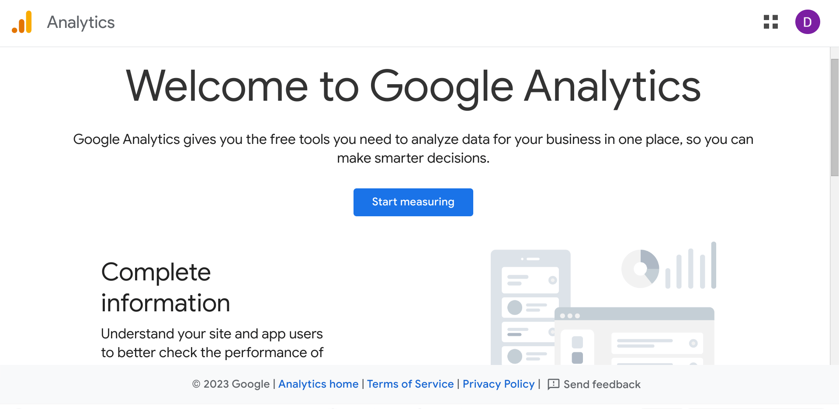839x409 pixels.
Task: Click the Google Analytics description paragraph
Action: [413, 148]
